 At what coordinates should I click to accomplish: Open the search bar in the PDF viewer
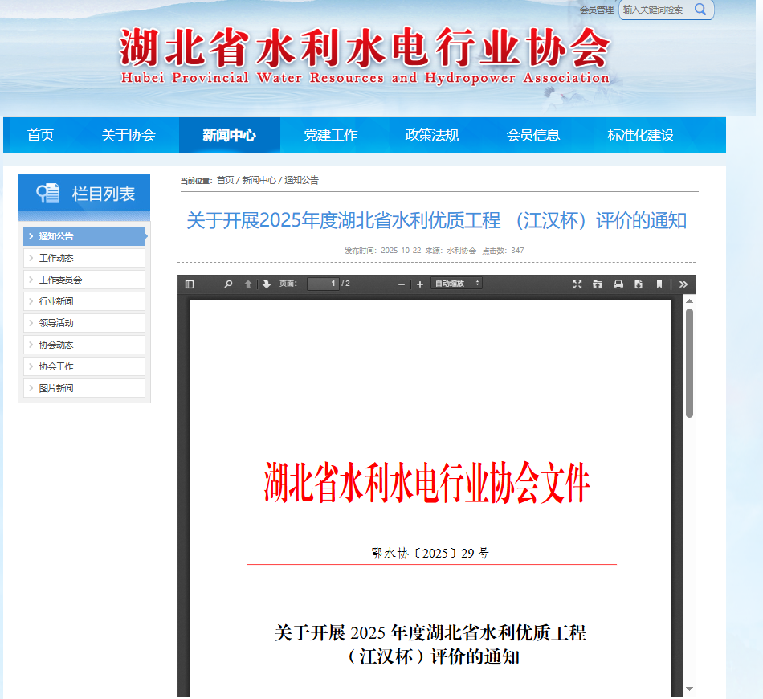228,284
